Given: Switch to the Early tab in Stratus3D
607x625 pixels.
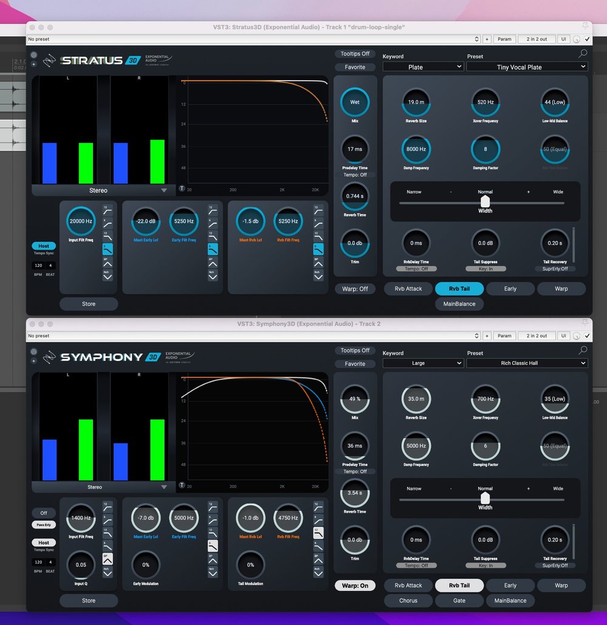Looking at the screenshot, I should (510, 289).
